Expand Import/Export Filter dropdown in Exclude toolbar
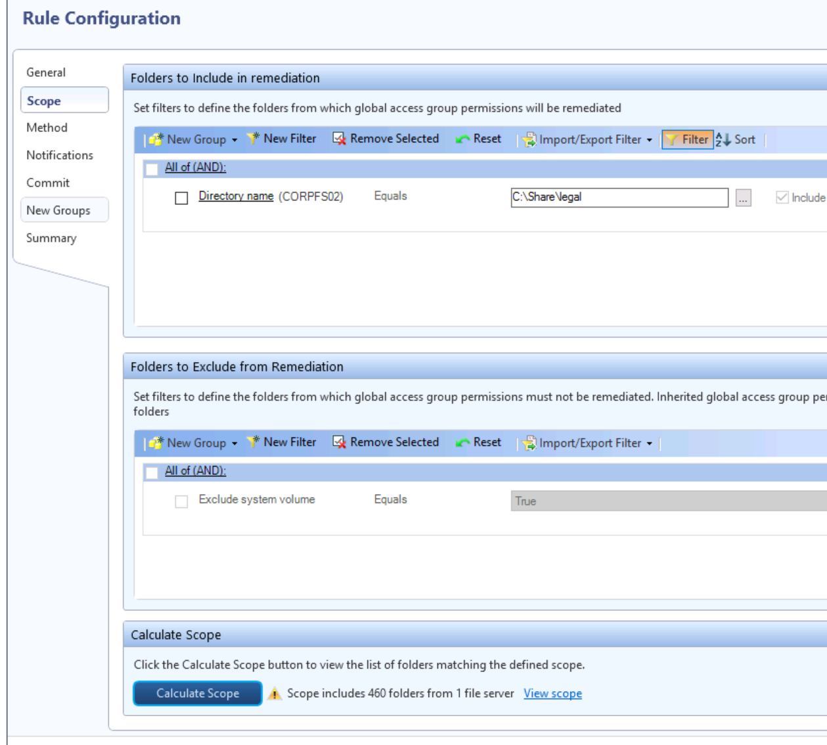The image size is (827, 745). 649,443
